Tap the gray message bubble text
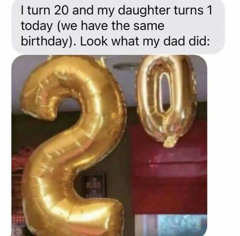The width and height of the screenshot is (240, 236). [x=116, y=26]
